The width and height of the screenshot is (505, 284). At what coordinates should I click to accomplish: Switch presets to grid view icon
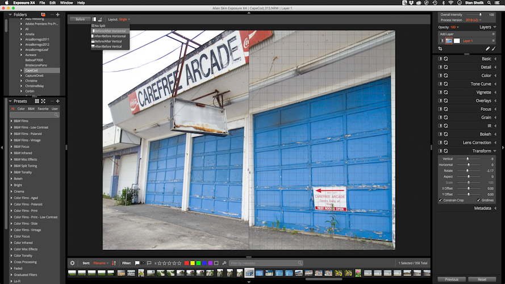tap(37, 101)
